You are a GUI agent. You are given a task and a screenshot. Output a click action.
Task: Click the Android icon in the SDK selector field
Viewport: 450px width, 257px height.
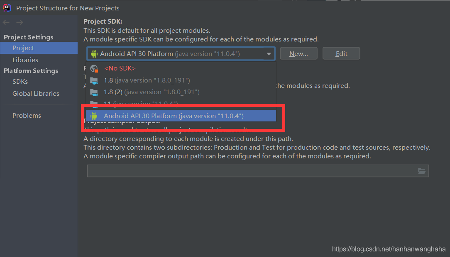[94, 53]
